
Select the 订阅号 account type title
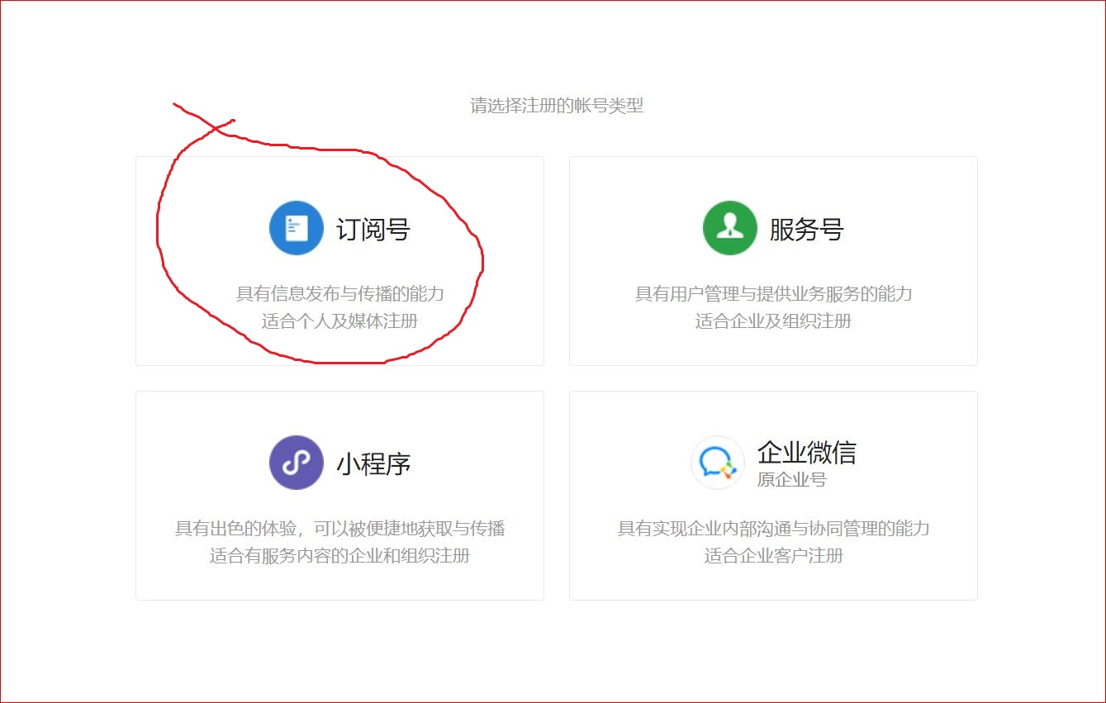(x=373, y=229)
